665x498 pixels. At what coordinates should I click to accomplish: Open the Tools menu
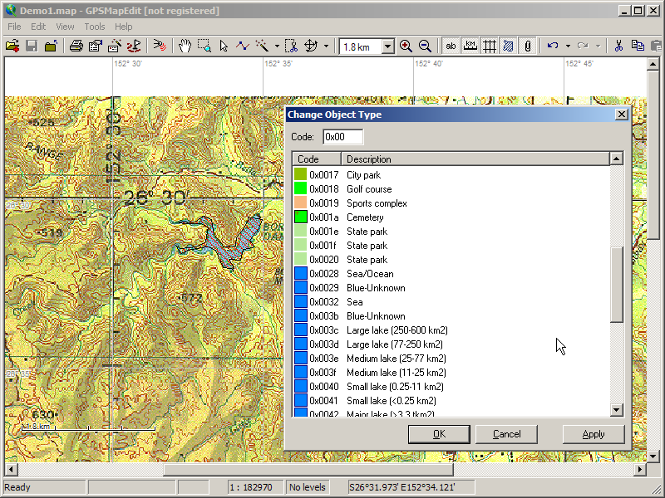coord(95,27)
